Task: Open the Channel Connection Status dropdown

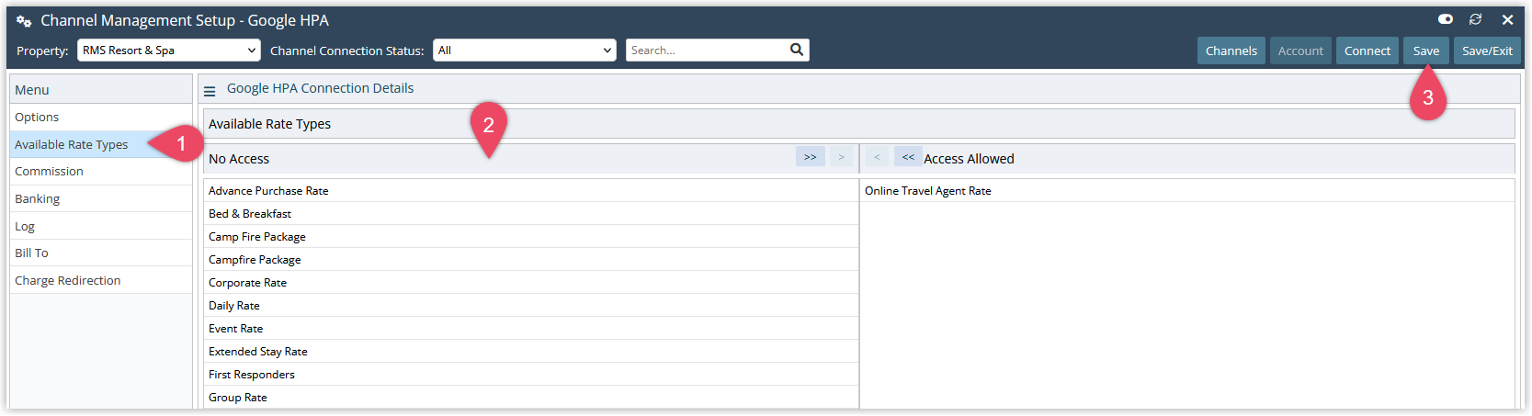Action: [525, 51]
